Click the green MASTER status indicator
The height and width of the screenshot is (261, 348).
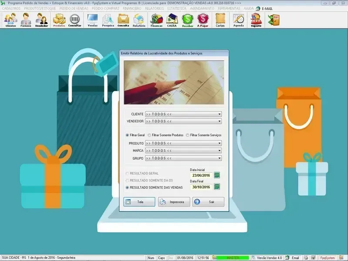(x=233, y=258)
